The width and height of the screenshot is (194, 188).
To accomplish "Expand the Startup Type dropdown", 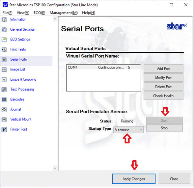I will click(x=128, y=130).
